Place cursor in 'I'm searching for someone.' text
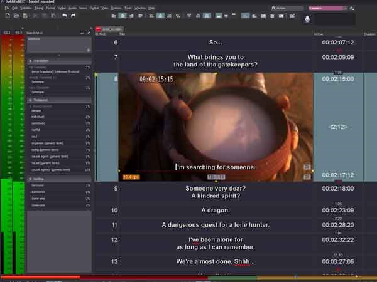This screenshot has height=282, width=377. [x=216, y=167]
